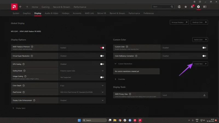219x123 pixels.
Task: Open Windows Start menu
Action: (79, 120)
